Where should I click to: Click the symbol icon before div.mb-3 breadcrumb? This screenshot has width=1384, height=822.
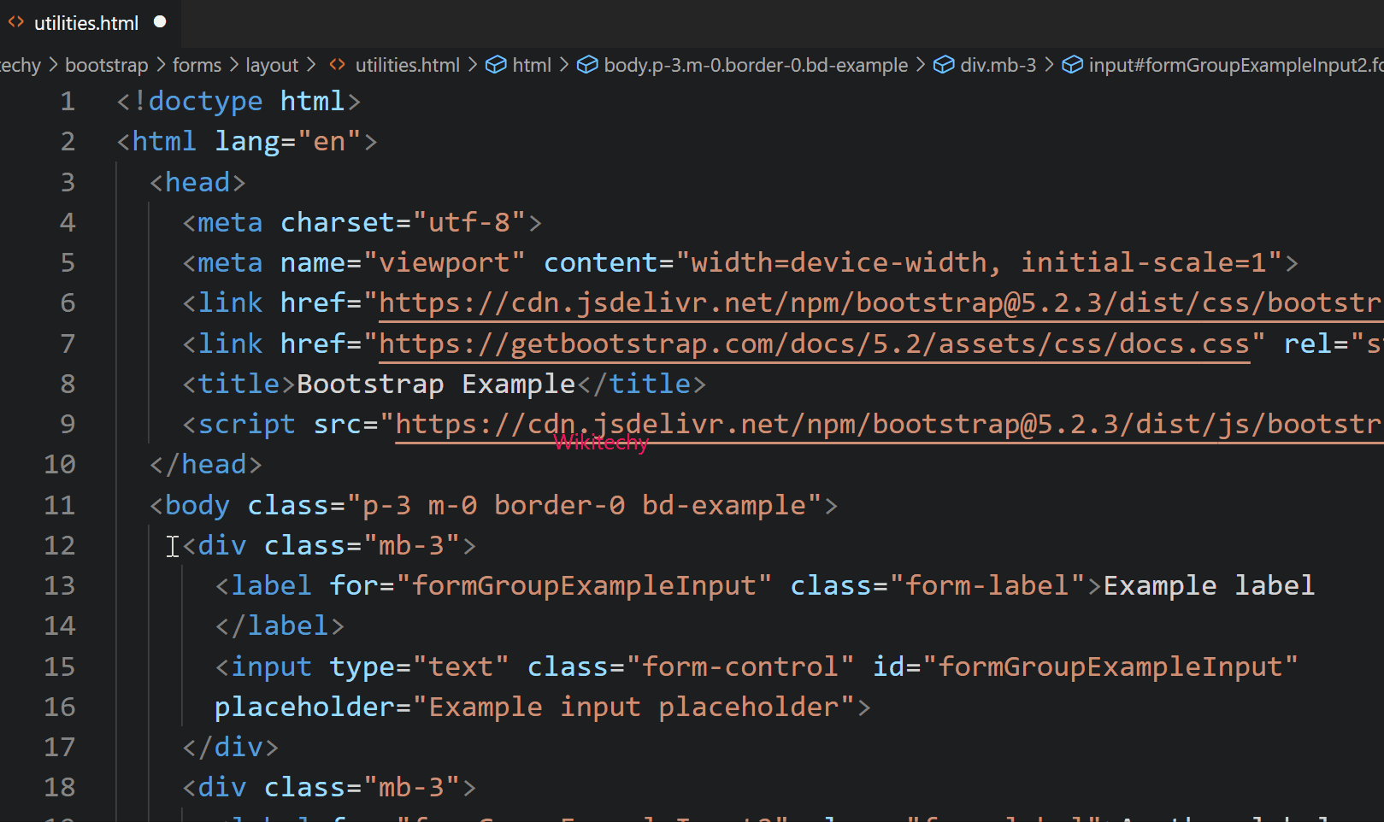click(x=944, y=64)
